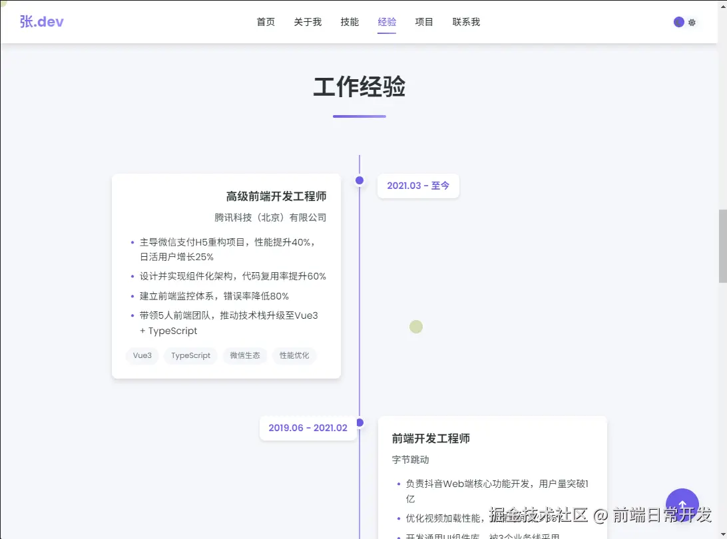Click the 2021.03 - 至今 date badge
Screen dimensions: 727x539
pos(418,186)
